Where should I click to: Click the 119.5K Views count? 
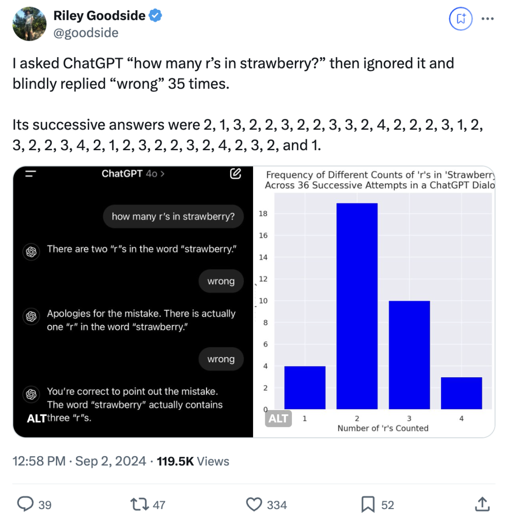coord(193,461)
